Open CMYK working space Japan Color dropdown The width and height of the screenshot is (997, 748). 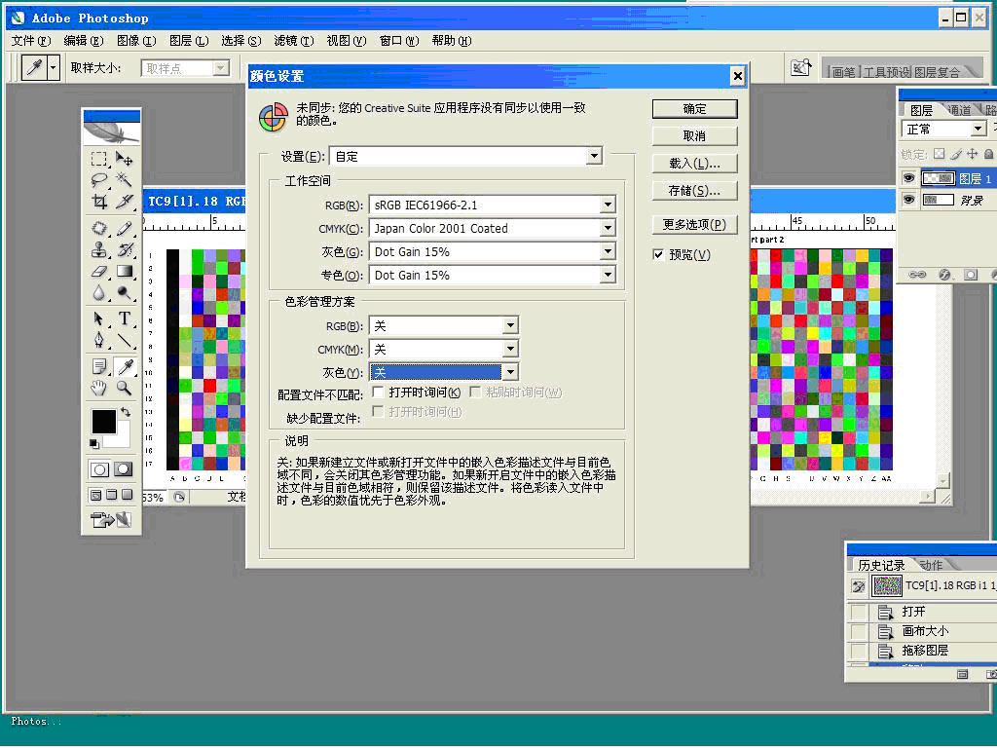pos(492,228)
